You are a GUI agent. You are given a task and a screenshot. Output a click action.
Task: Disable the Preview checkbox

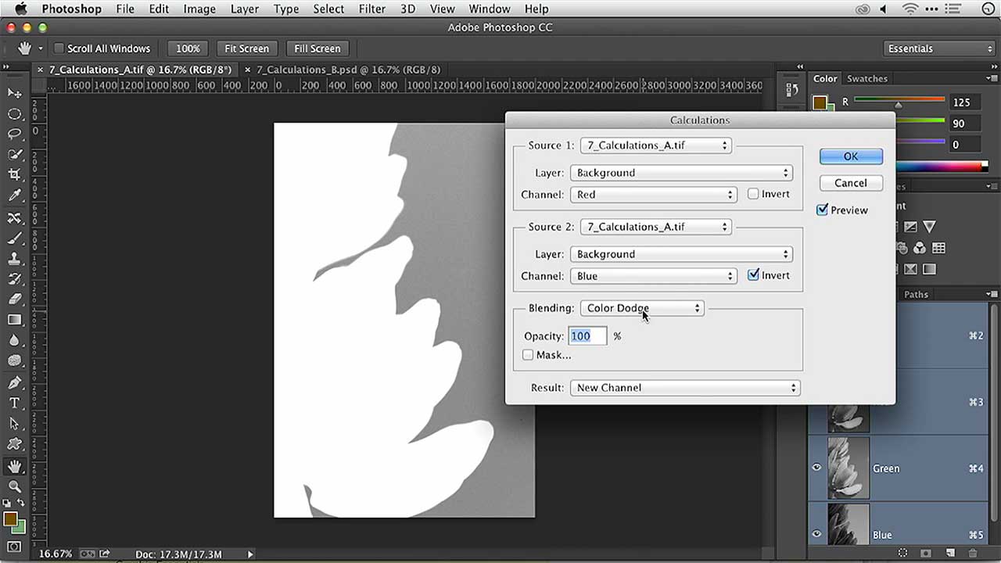[822, 210]
